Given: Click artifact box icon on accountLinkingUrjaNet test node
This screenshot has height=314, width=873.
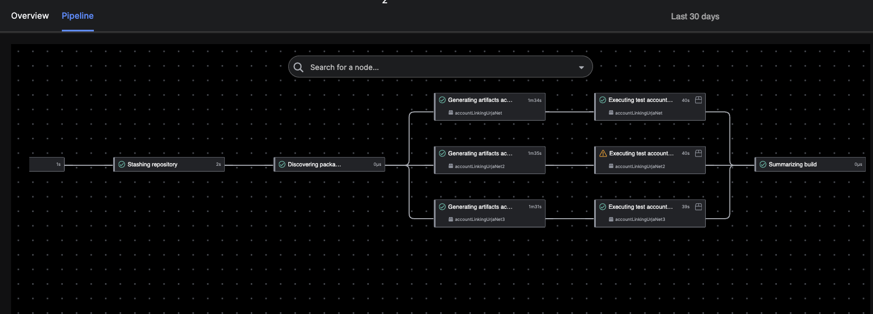Looking at the screenshot, I should click(699, 100).
